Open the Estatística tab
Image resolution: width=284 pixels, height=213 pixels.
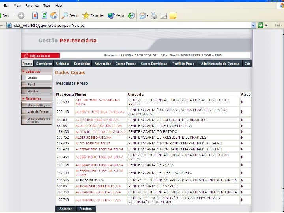click(x=82, y=64)
